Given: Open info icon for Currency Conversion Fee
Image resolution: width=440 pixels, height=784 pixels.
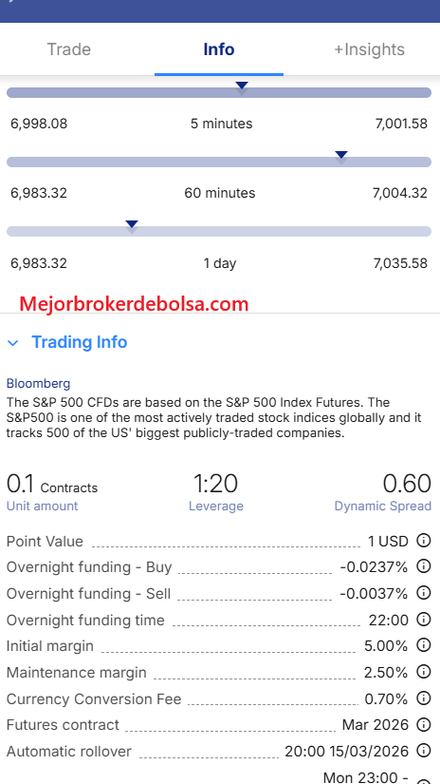Looking at the screenshot, I should pyautogui.click(x=423, y=698).
